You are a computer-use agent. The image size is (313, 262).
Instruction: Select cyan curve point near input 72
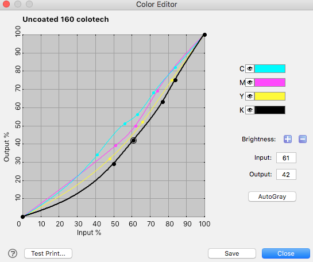[153, 93]
